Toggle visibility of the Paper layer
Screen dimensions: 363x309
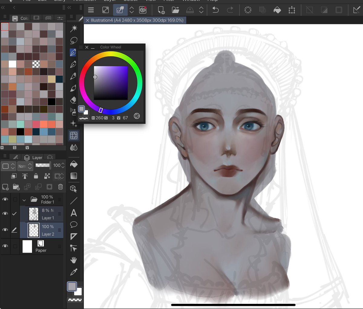tap(5, 246)
